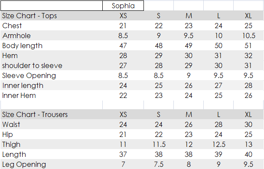Image resolution: width=264 pixels, height=169 pixels.
Task: Click the empty cell left of Sophia
Action: coord(52,6)
